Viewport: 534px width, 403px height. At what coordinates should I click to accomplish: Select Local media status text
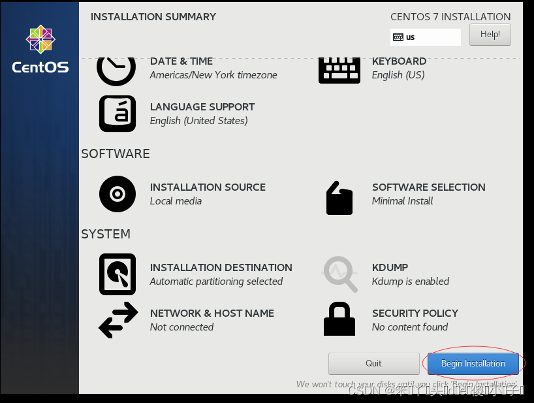(x=176, y=201)
